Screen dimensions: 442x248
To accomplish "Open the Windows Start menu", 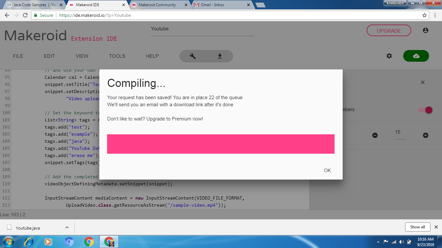I will 8,242.
